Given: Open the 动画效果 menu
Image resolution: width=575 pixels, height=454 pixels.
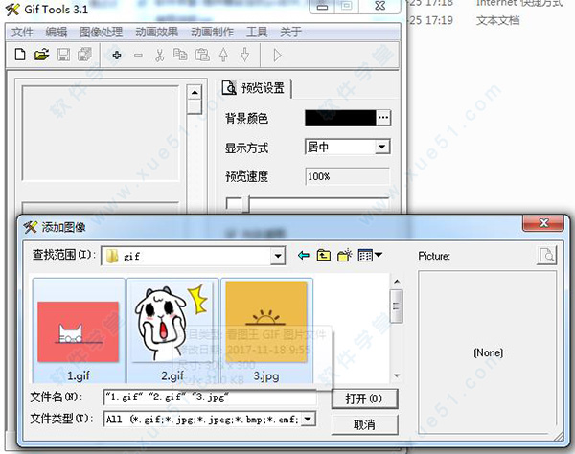Looking at the screenshot, I should 156,32.
